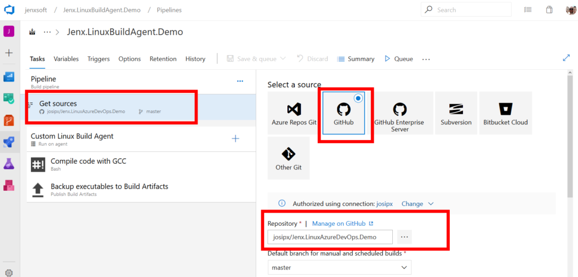This screenshot has height=277, width=578.
Task: Select the Get sources step
Action: (141, 106)
